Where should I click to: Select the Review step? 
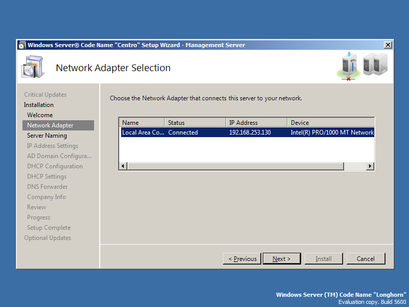tap(36, 207)
